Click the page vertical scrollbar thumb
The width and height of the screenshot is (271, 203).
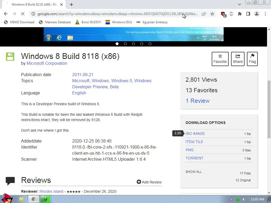269,109
